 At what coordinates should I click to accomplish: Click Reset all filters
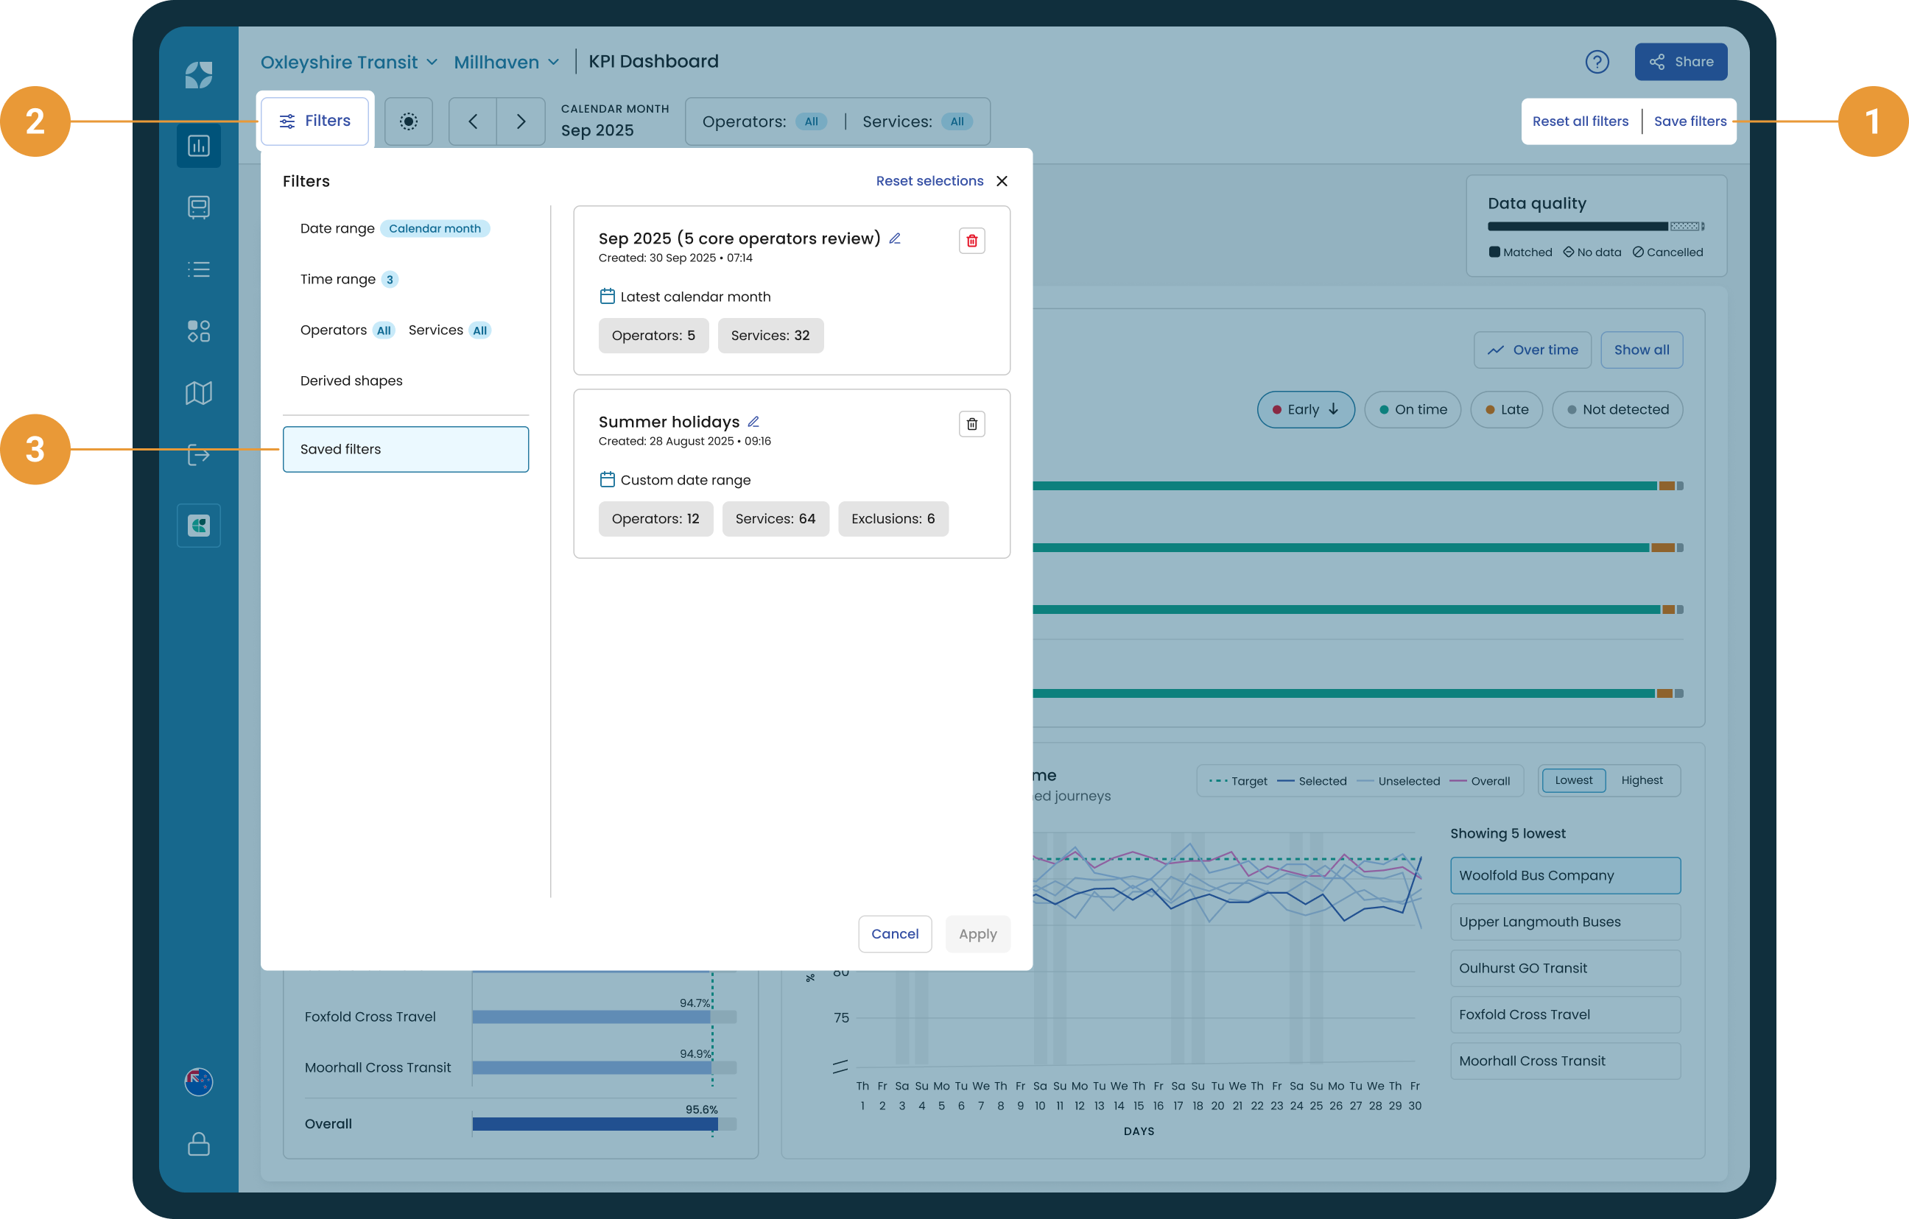(1580, 121)
